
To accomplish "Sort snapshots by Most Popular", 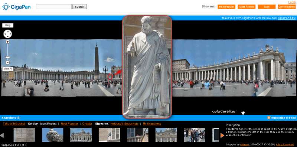I will coord(69,124).
